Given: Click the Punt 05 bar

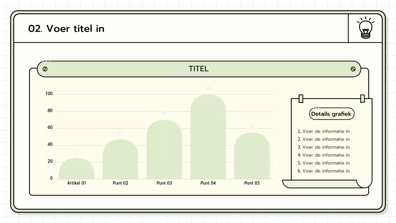Looking at the screenshot, I should pyautogui.click(x=252, y=156).
